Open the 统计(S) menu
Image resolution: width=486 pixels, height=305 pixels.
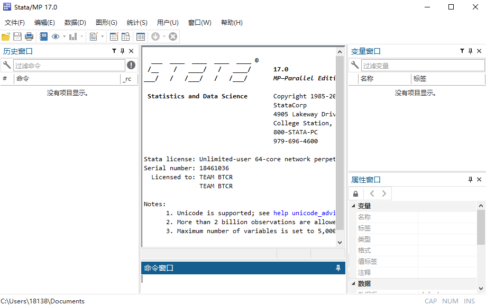(x=137, y=23)
